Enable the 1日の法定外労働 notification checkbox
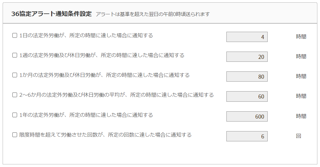The image size is (320, 167). [15, 36]
